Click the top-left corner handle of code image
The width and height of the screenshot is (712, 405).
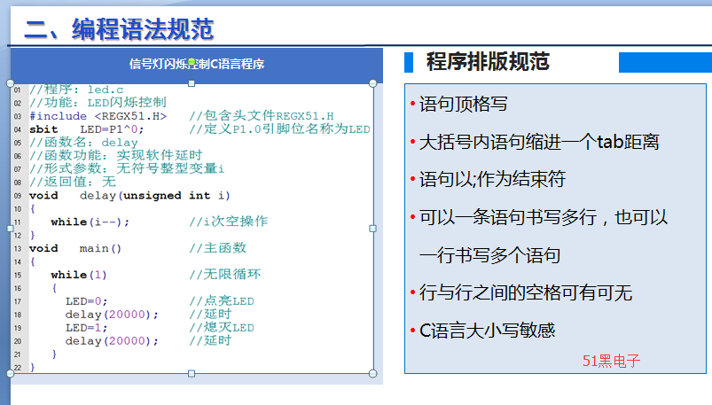tap(11, 83)
